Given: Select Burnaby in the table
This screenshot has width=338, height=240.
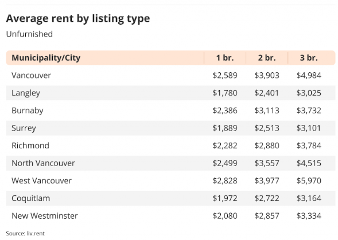Looking at the screenshot, I should (28, 111).
